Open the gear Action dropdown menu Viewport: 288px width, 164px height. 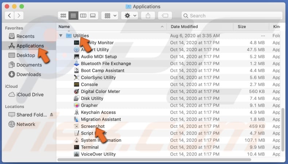(x=130, y=16)
